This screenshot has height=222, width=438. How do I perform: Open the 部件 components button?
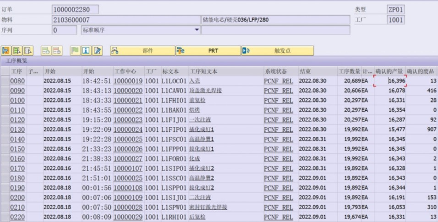142,51
